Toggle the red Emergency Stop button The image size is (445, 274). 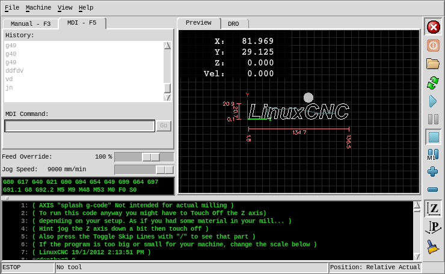pos(433,27)
